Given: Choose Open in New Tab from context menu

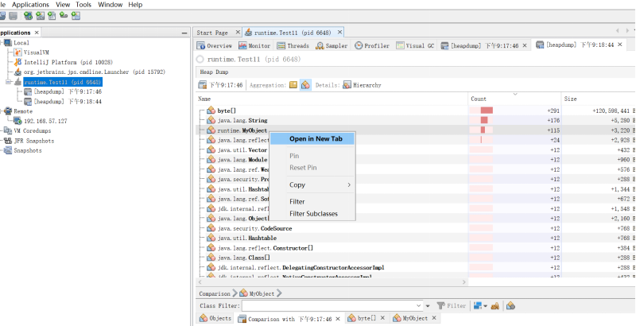Looking at the screenshot, I should click(x=312, y=138).
